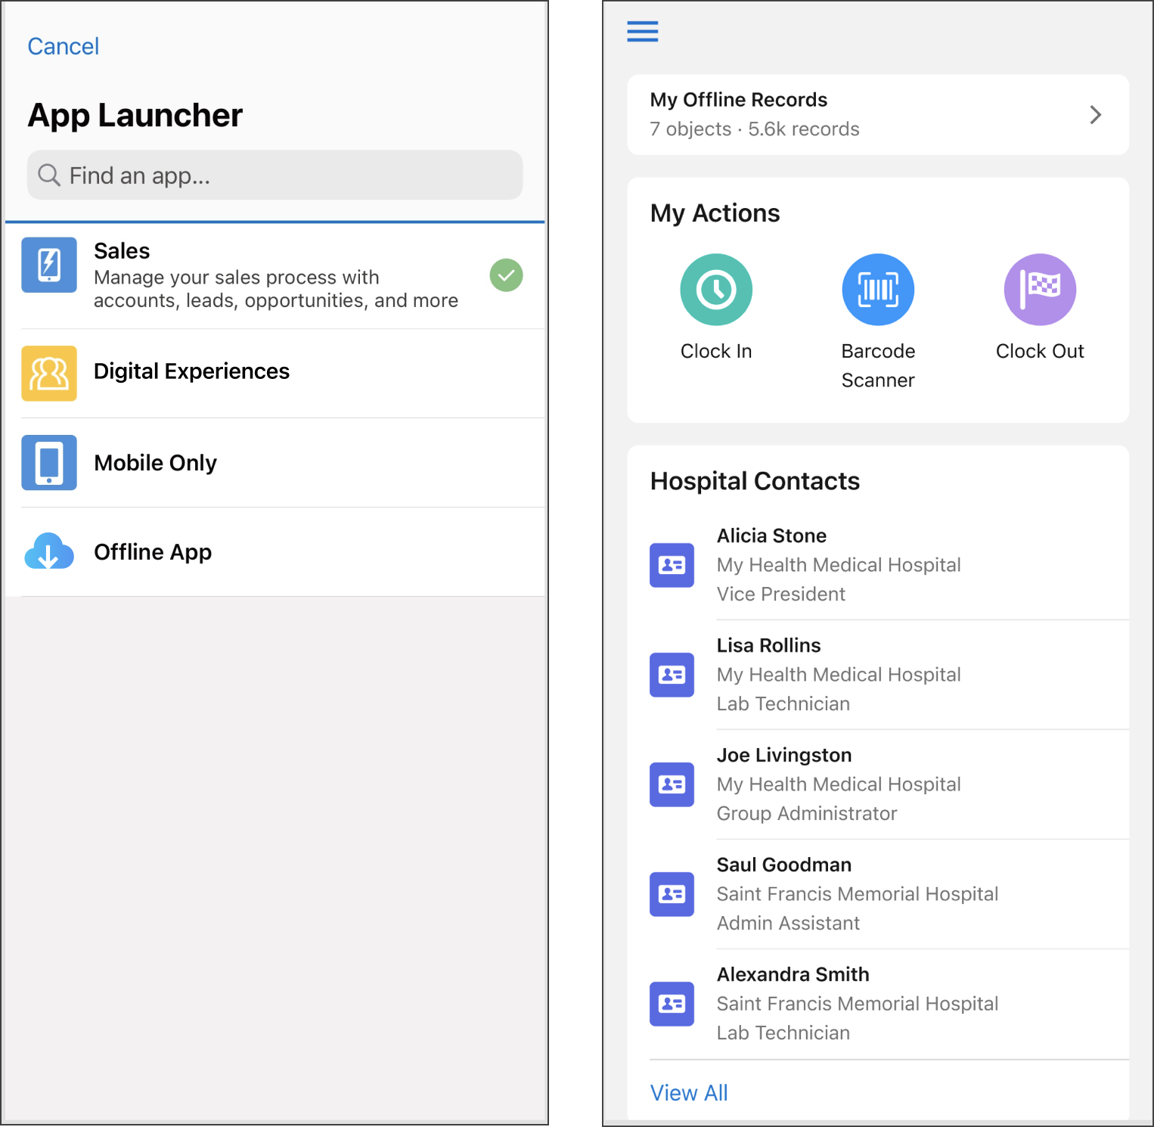Select the Mobile Only app icon
The width and height of the screenshot is (1154, 1127).
point(48,462)
